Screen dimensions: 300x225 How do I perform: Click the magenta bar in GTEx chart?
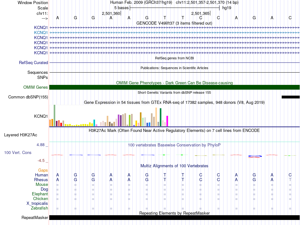coord(167,121)
